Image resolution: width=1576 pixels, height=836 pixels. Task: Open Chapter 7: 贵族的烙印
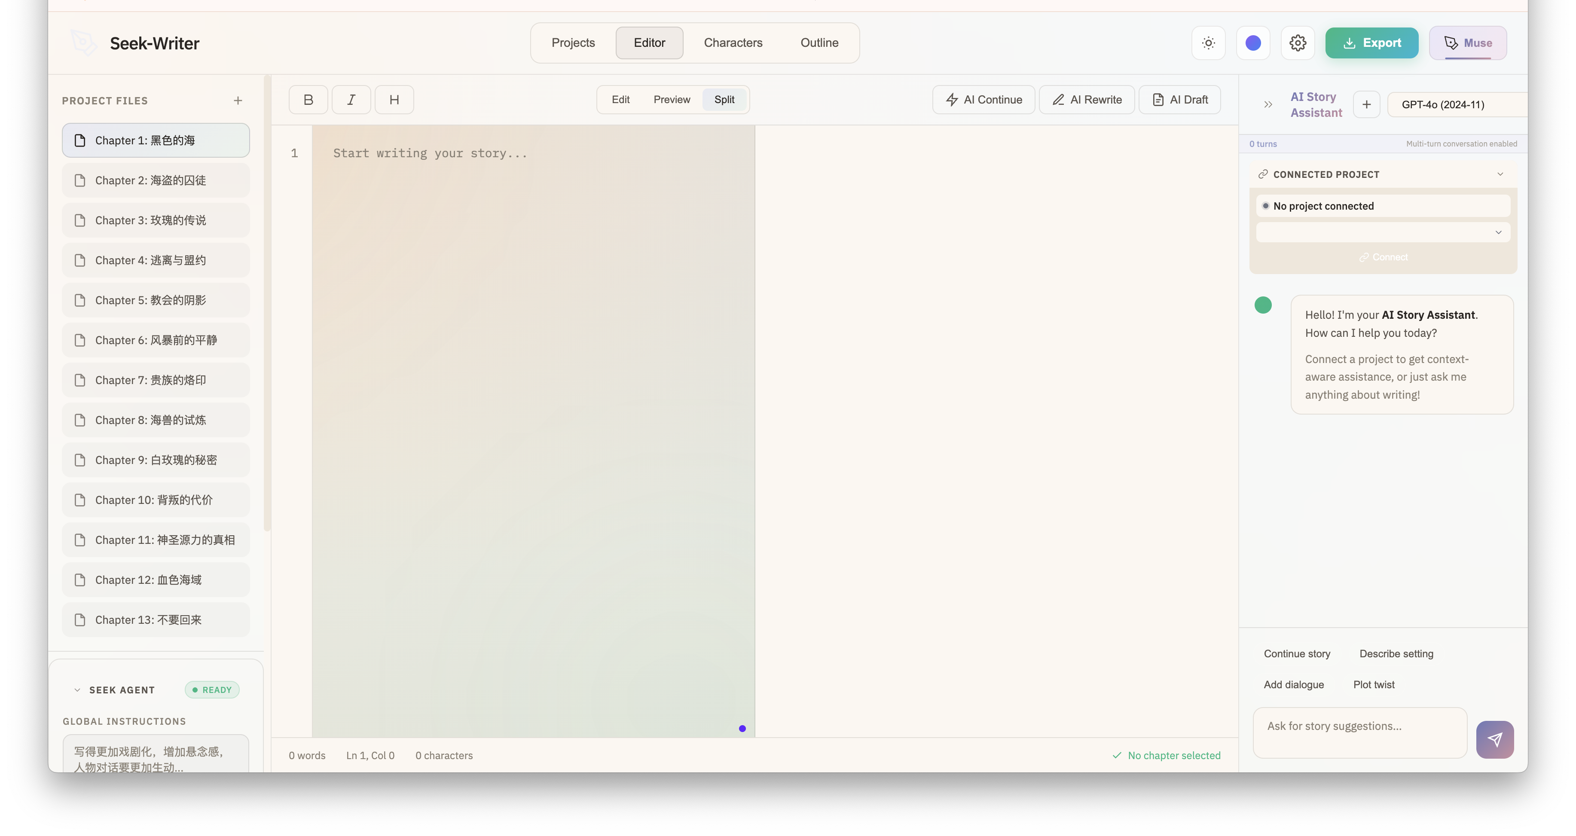(156, 380)
